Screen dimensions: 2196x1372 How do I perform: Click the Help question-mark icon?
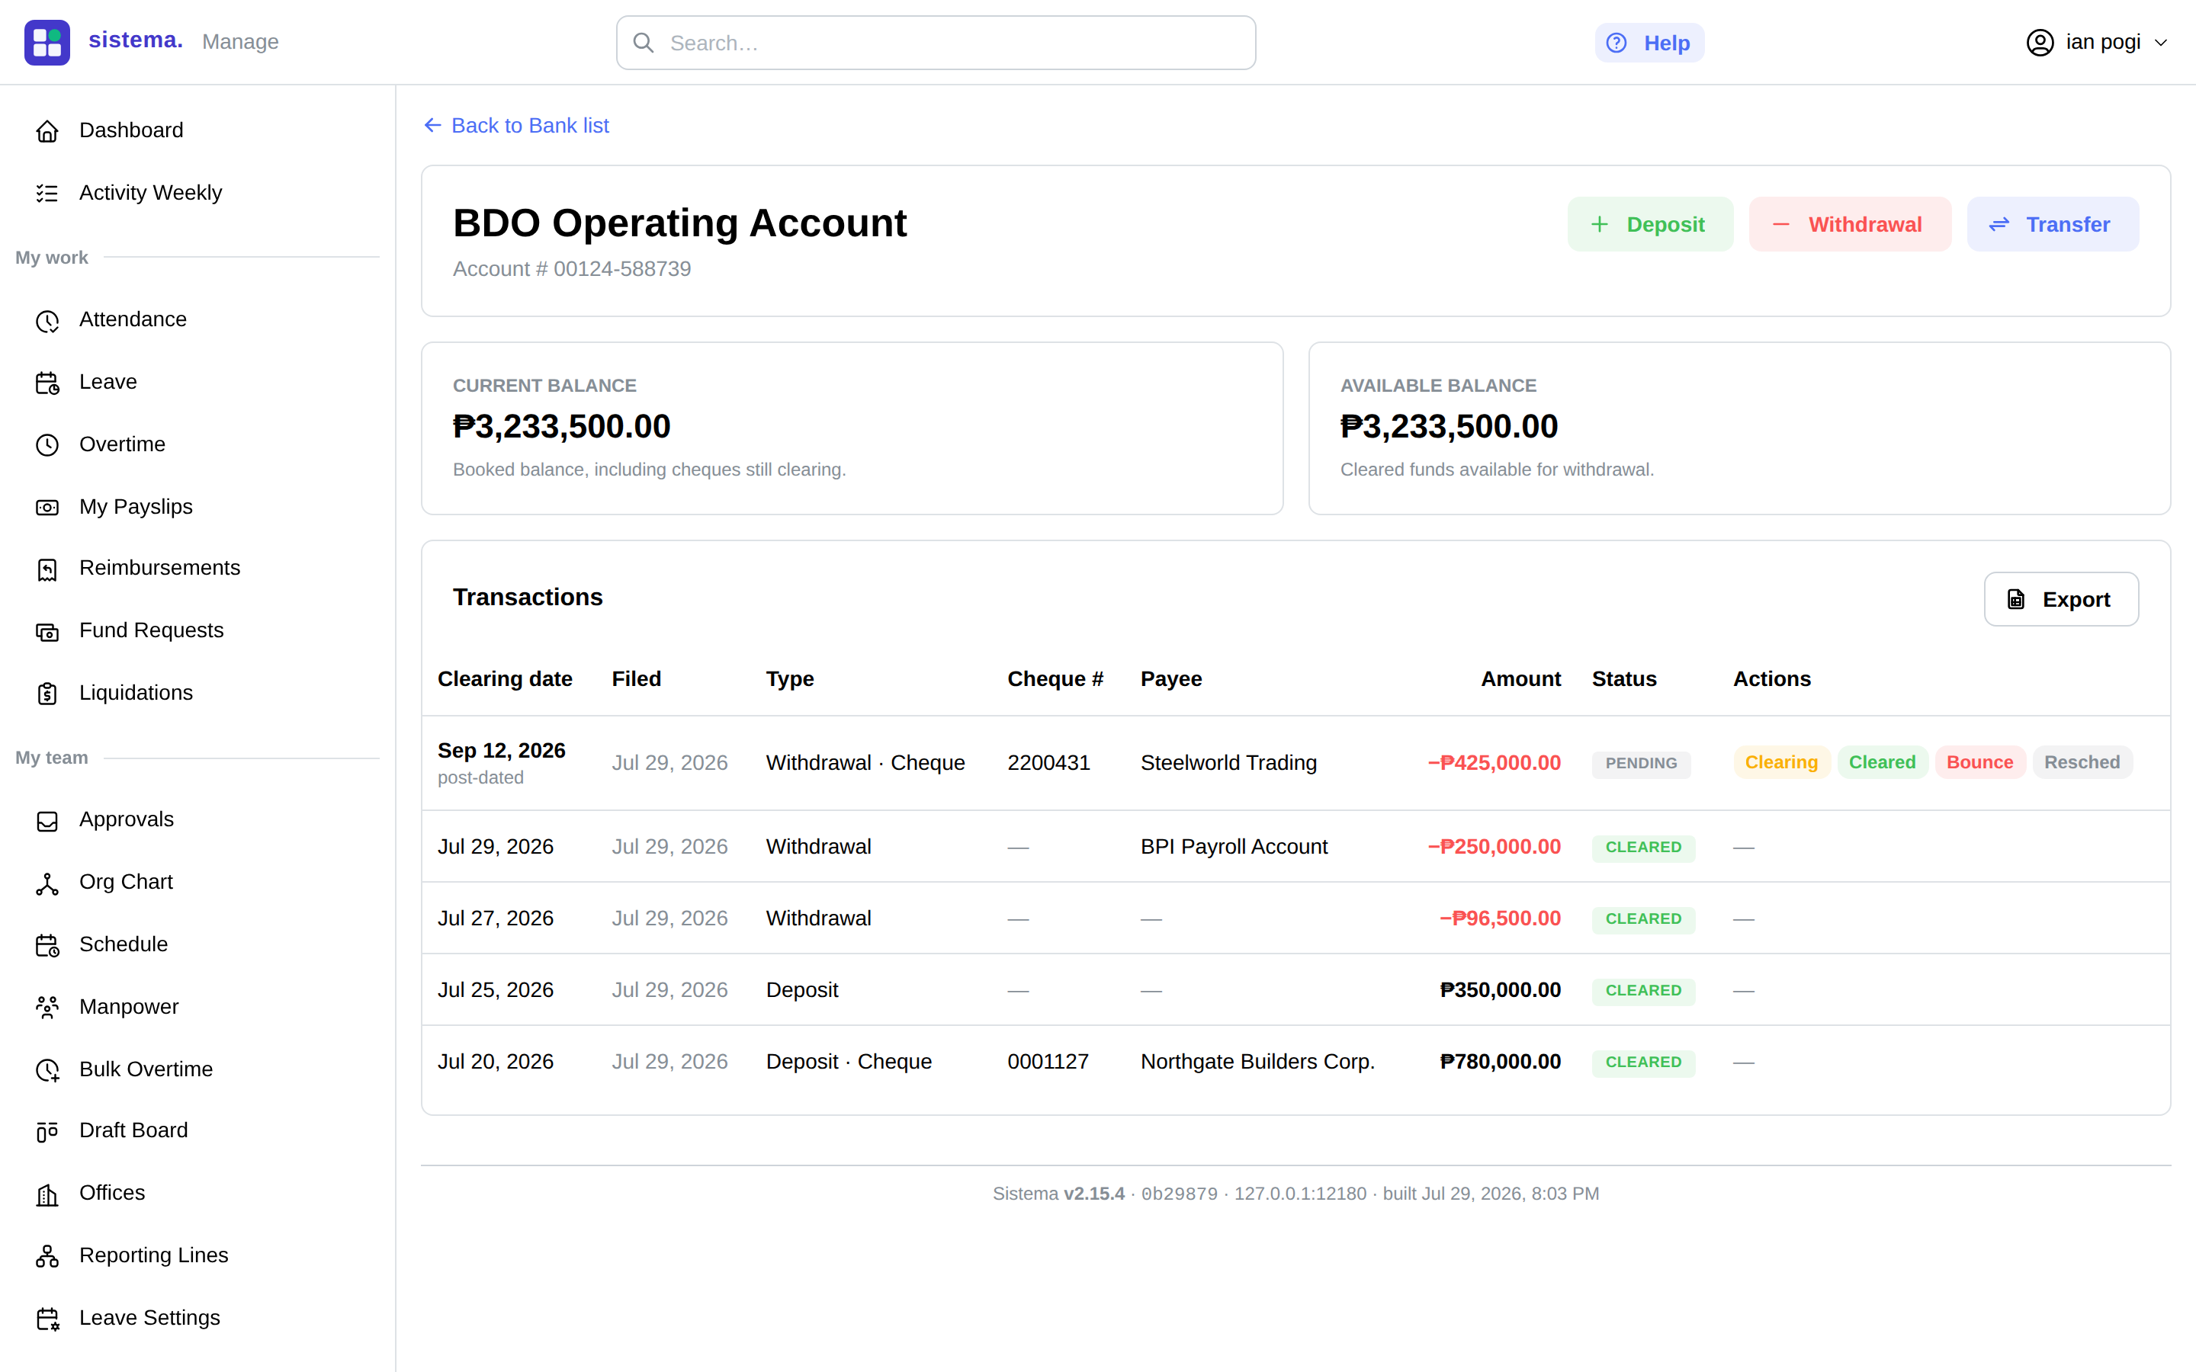1616,43
